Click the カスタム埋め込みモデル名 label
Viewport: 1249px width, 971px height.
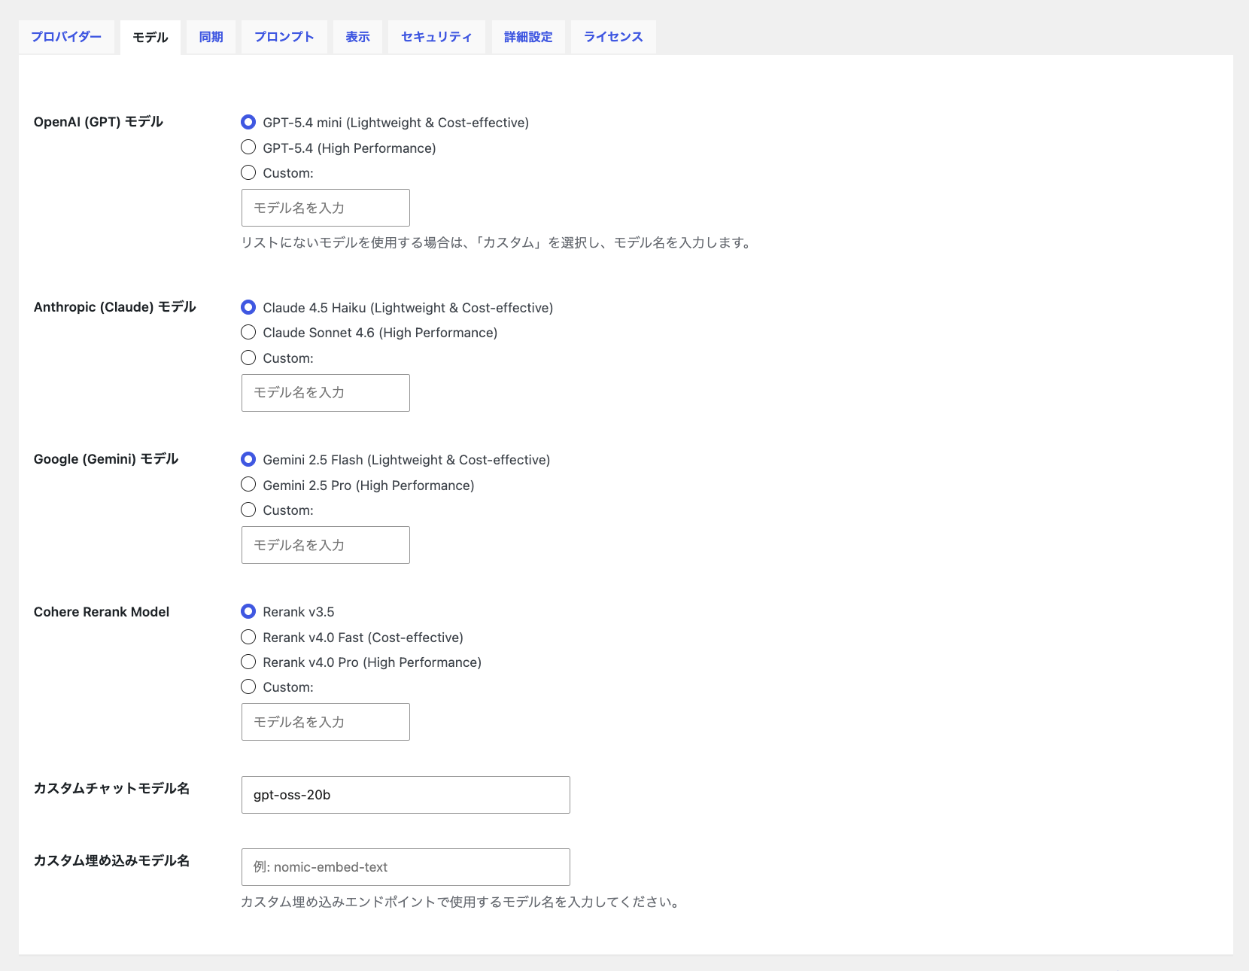pos(111,860)
